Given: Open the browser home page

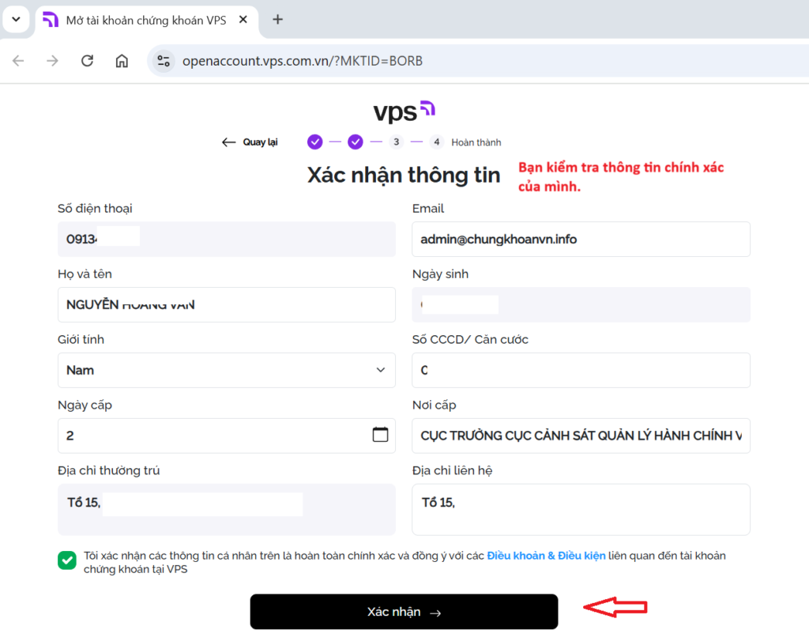Looking at the screenshot, I should [122, 61].
